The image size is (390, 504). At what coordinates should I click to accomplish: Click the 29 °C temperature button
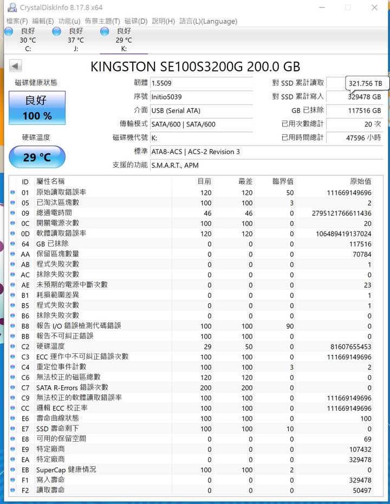[x=37, y=157]
